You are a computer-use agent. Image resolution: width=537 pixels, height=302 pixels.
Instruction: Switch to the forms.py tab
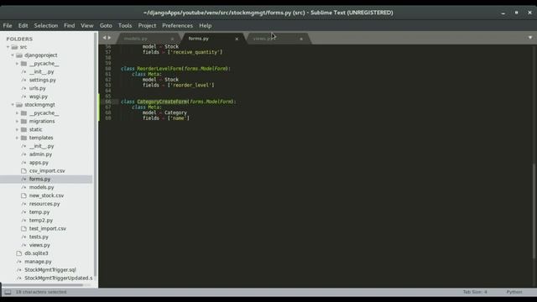coord(212,39)
